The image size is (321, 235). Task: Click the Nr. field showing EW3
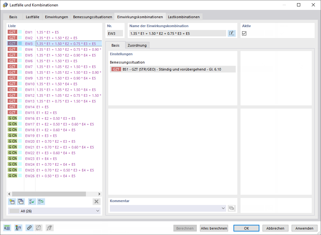coord(115,34)
